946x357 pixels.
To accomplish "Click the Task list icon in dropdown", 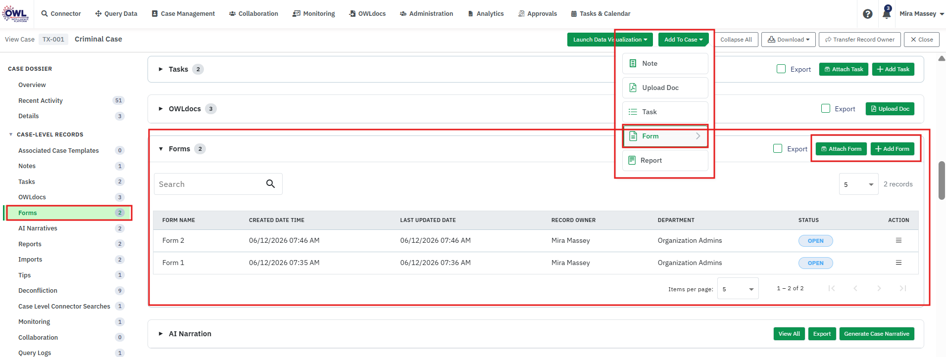I will pos(633,112).
